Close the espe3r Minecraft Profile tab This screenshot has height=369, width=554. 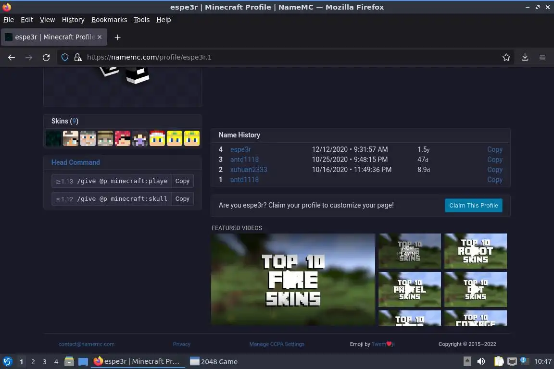[x=100, y=37]
